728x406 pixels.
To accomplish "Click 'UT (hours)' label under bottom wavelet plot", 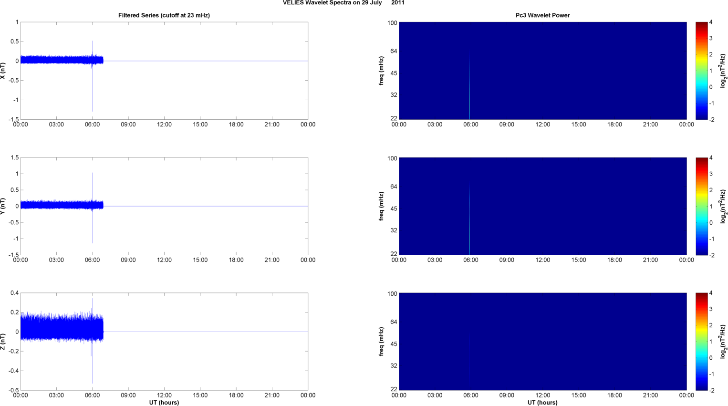I will click(x=542, y=403).
